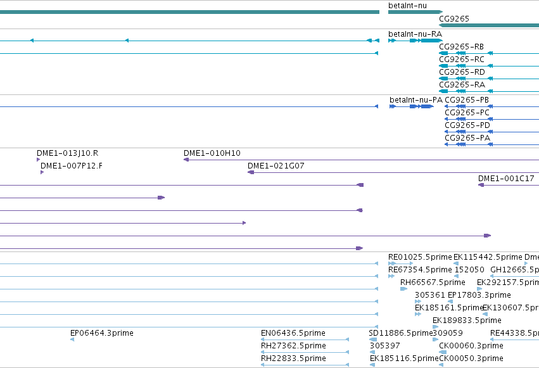Click EST EK185116.5prime

404,358
